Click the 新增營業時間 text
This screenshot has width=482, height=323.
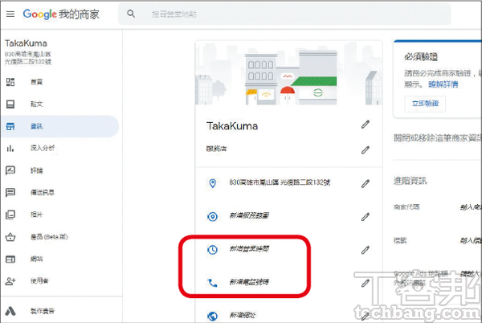(249, 248)
